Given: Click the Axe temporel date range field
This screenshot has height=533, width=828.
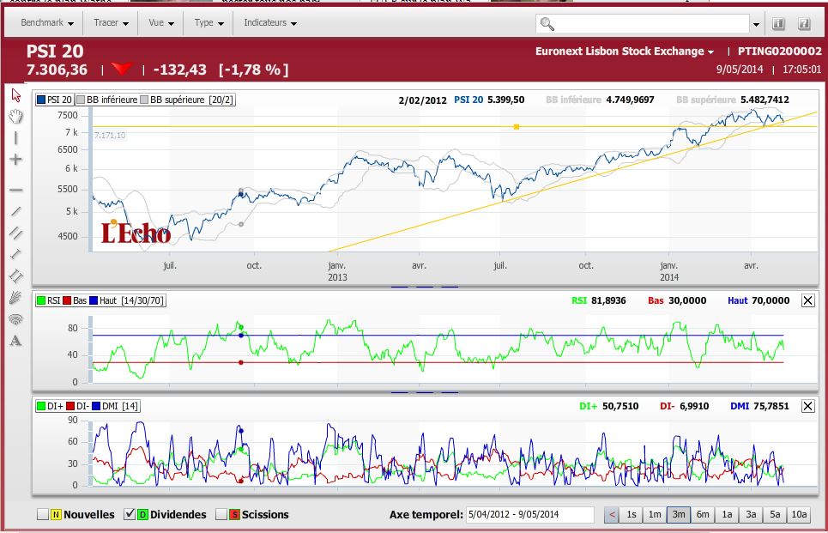Looking at the screenshot, I should pos(529,515).
